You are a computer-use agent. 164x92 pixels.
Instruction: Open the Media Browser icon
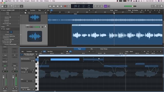[x=162, y=6]
